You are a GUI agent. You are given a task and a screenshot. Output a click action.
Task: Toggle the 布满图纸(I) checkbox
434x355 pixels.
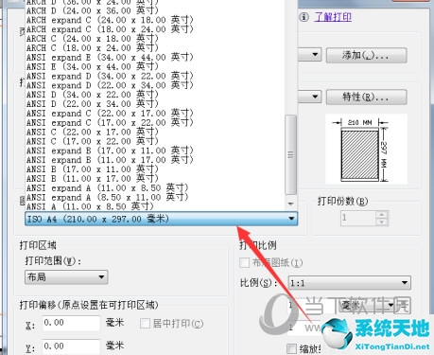245,262
